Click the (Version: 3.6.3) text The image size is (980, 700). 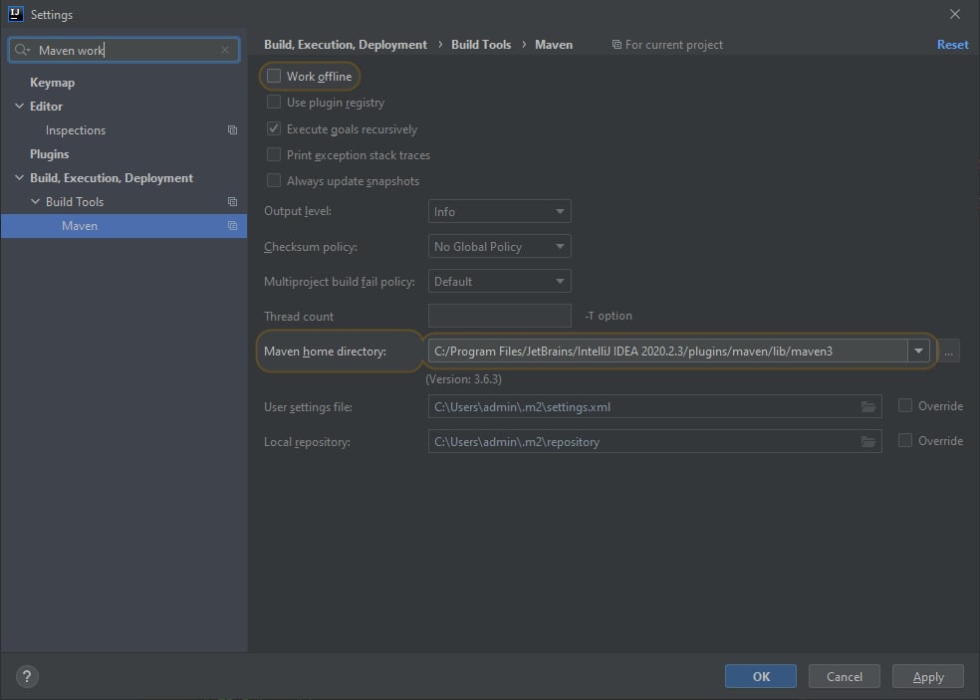463,379
